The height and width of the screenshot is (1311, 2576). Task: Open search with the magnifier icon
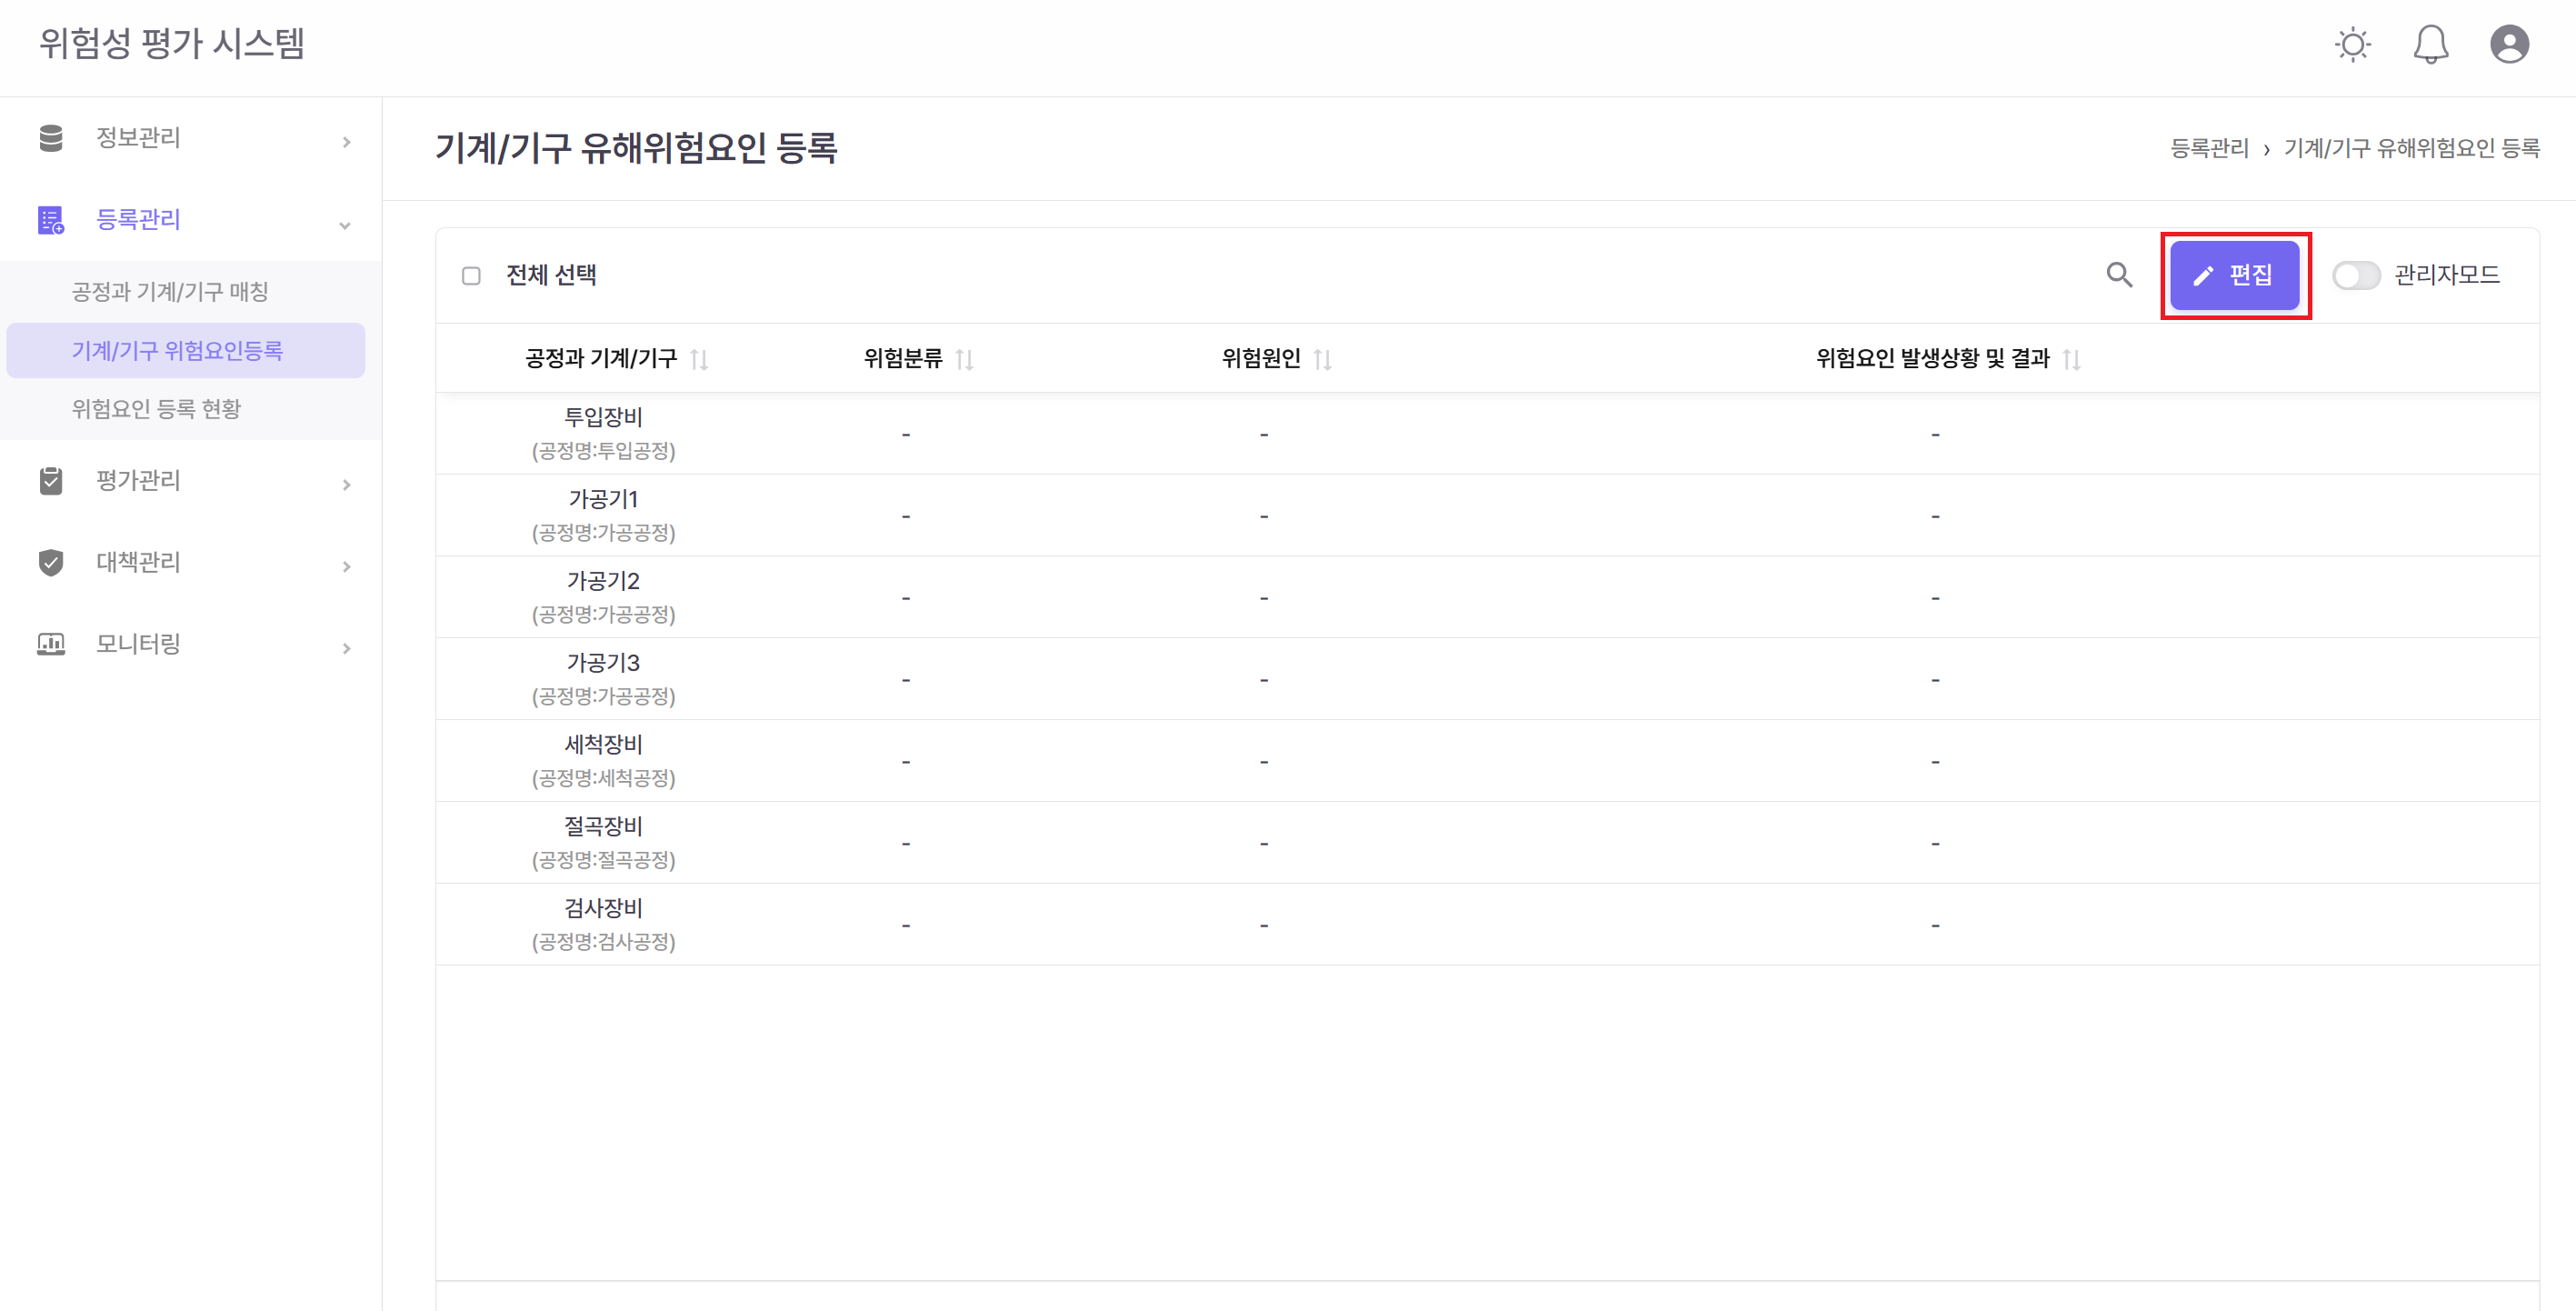[2120, 275]
